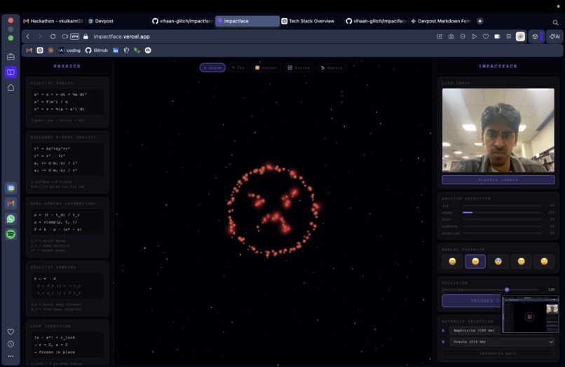Open WhatsApp in the sidebar
Screen dimensions: 565x367
(x=11, y=219)
